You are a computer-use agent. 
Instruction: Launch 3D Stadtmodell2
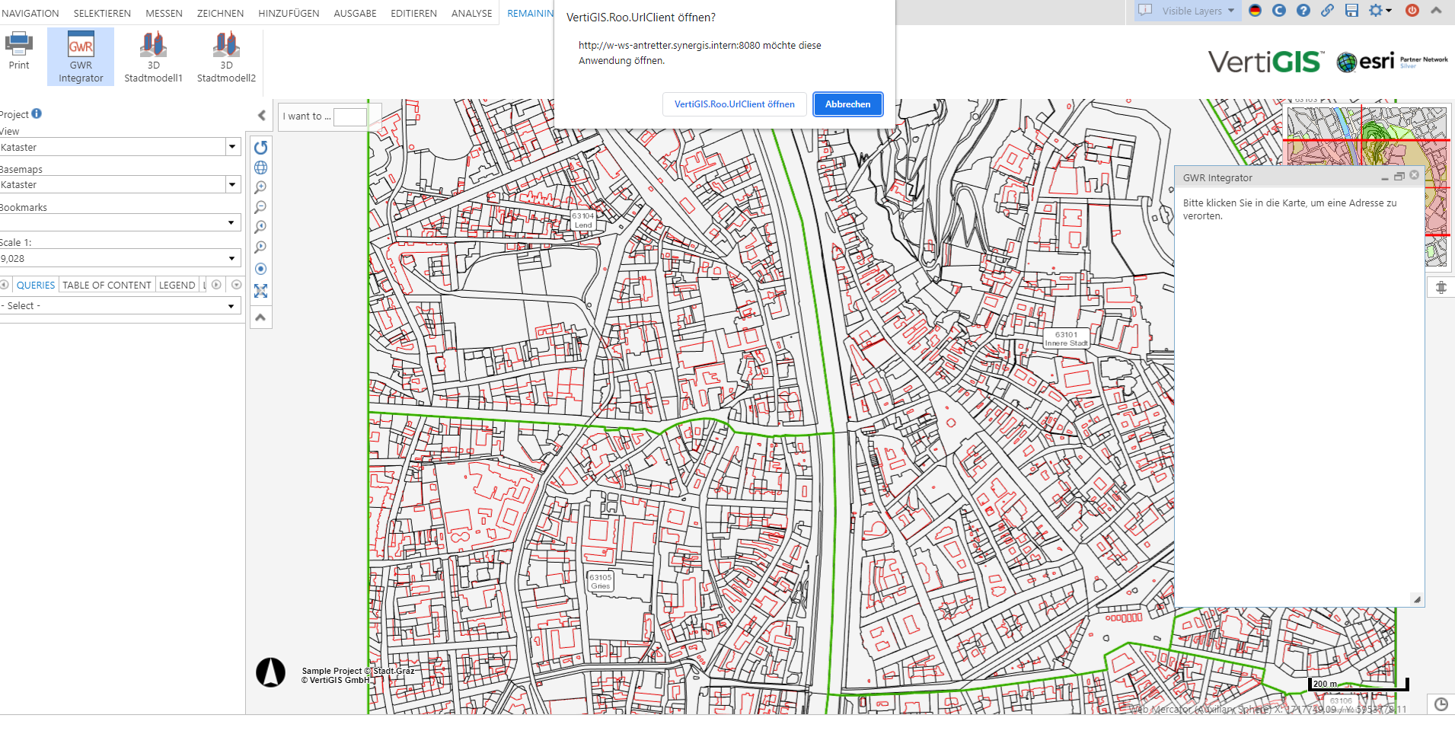pyautogui.click(x=226, y=57)
